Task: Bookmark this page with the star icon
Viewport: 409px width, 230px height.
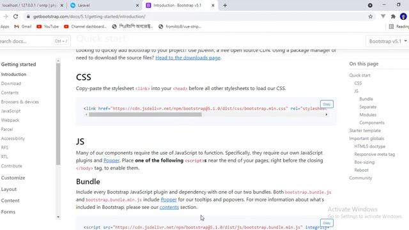Action: tap(371, 17)
